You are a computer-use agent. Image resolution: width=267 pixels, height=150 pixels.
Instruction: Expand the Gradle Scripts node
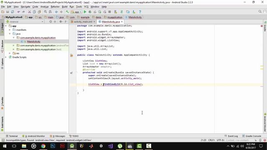6,57
